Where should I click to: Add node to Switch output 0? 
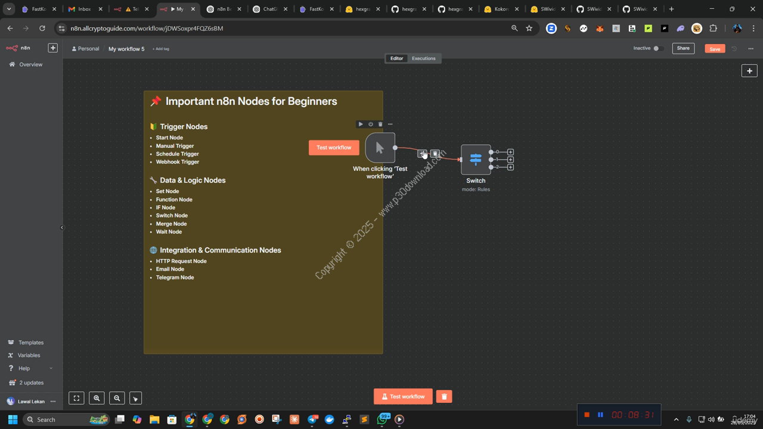[x=510, y=152]
